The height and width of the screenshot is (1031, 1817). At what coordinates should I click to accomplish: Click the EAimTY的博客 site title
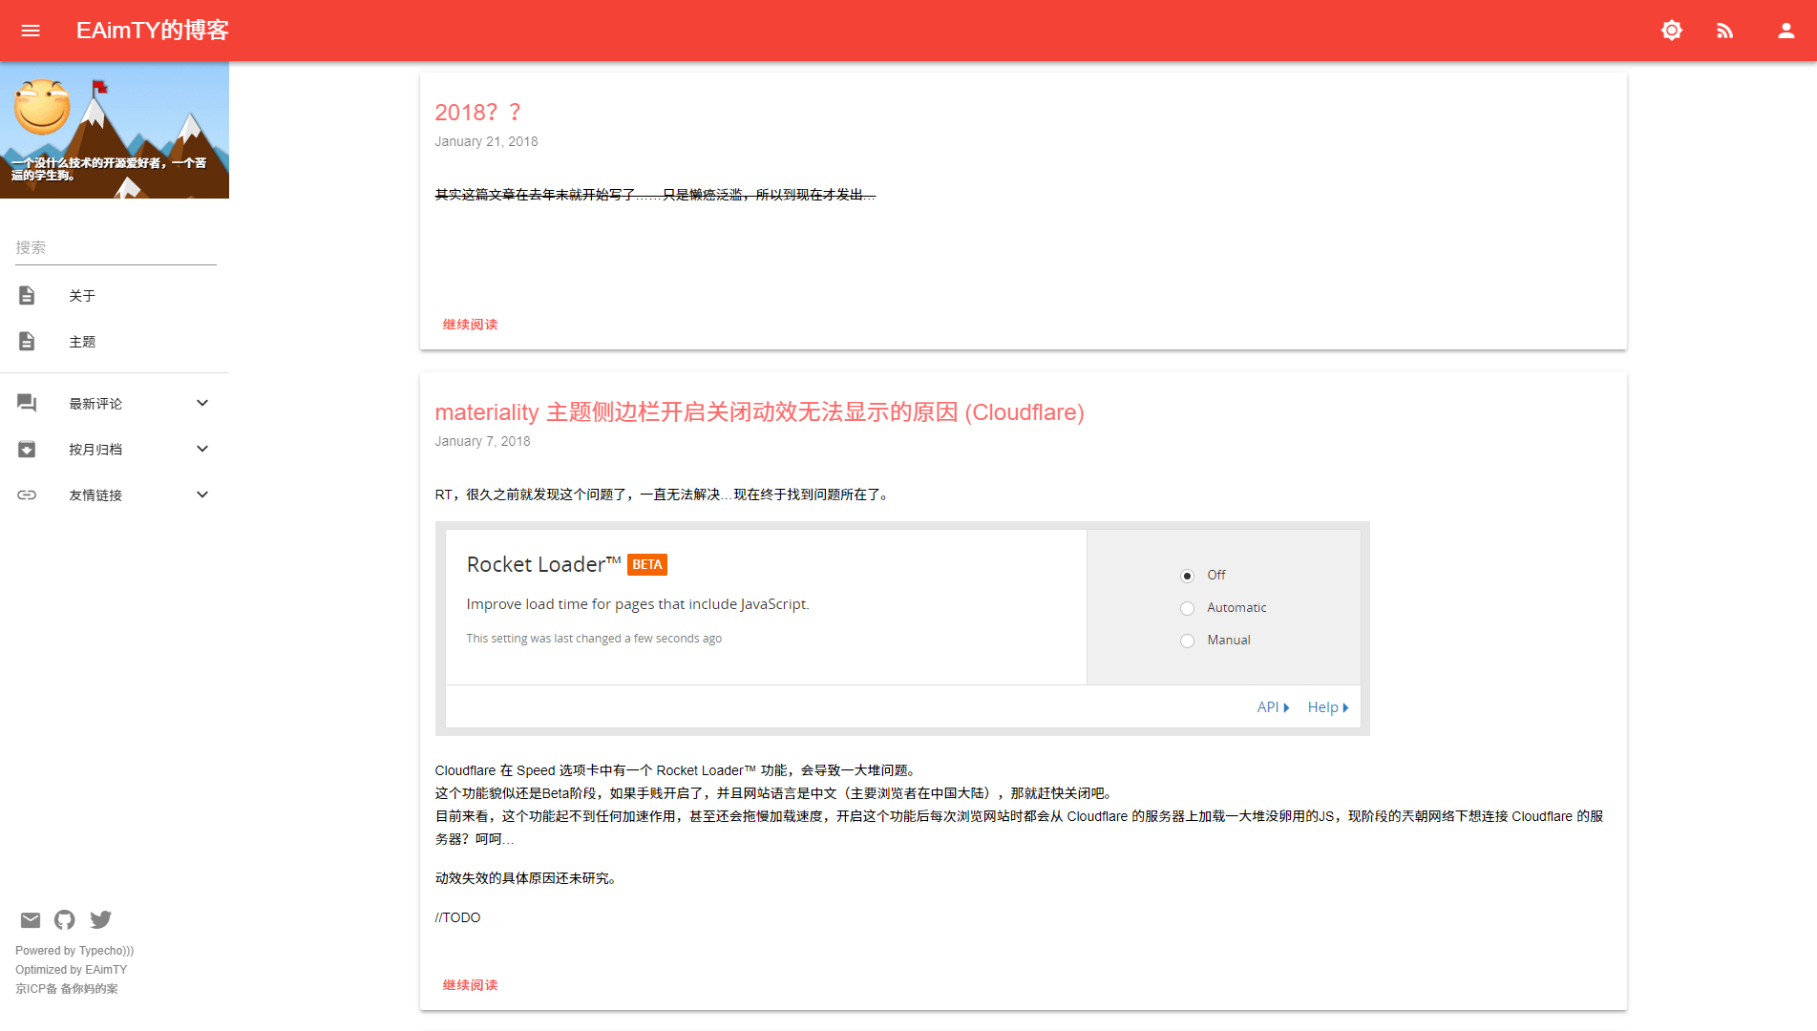tap(153, 31)
